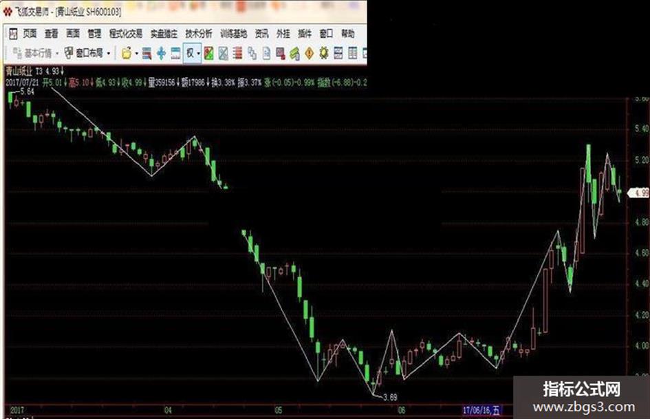Click the 4.40 price axis label
The image size is (650, 419).
pos(642,283)
